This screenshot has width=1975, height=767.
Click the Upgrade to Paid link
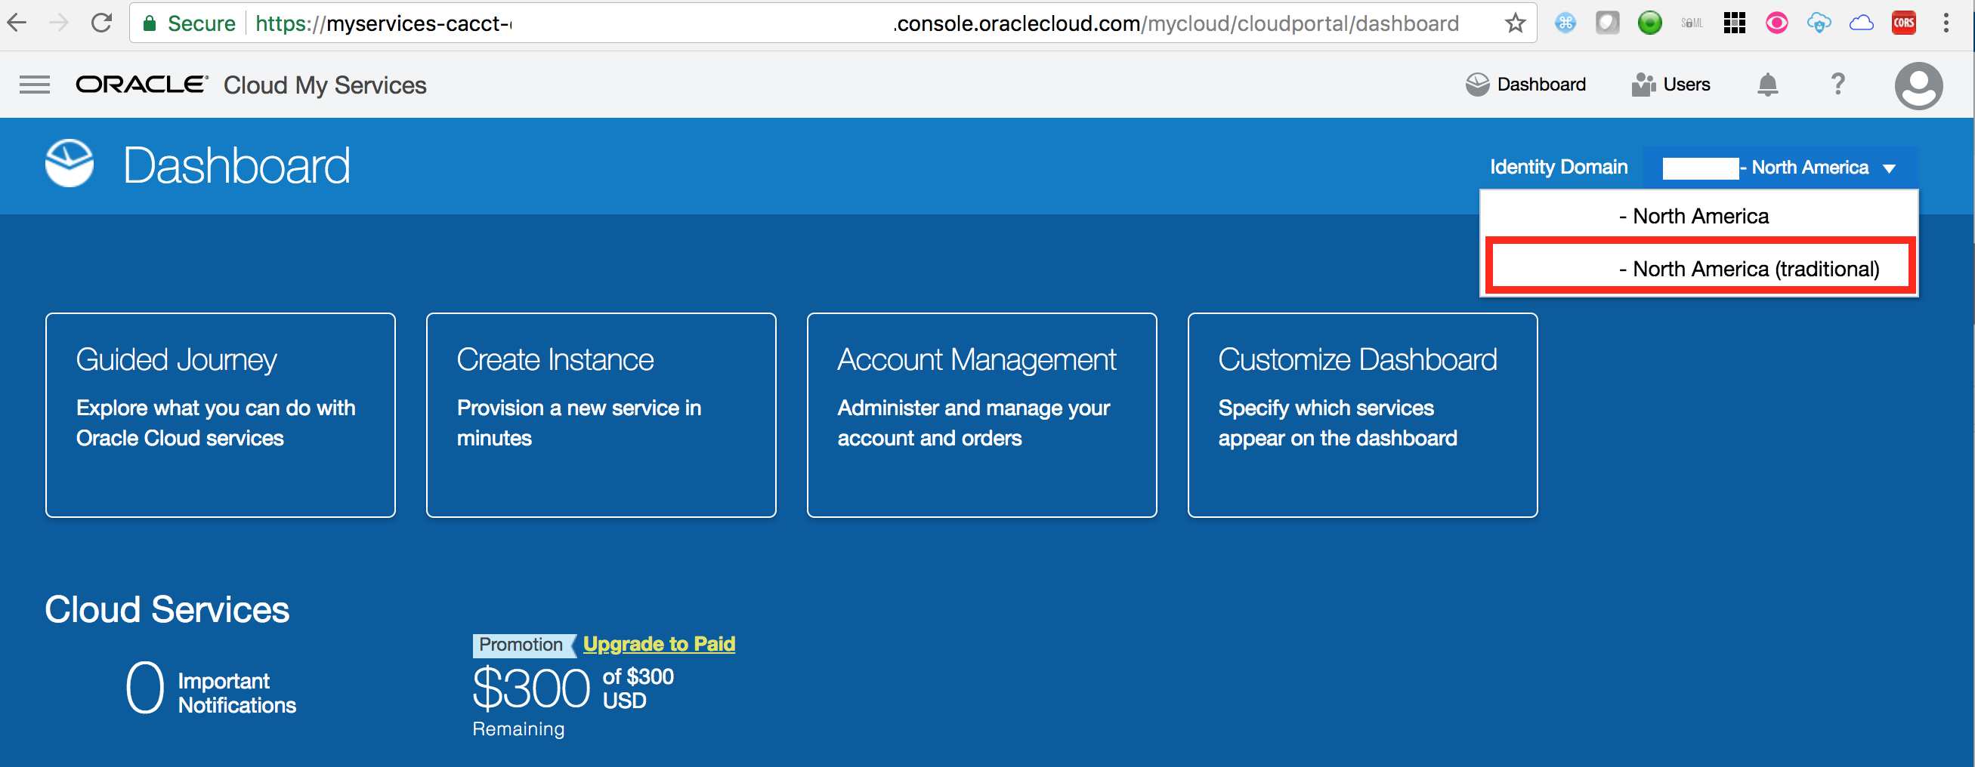pyautogui.click(x=659, y=645)
